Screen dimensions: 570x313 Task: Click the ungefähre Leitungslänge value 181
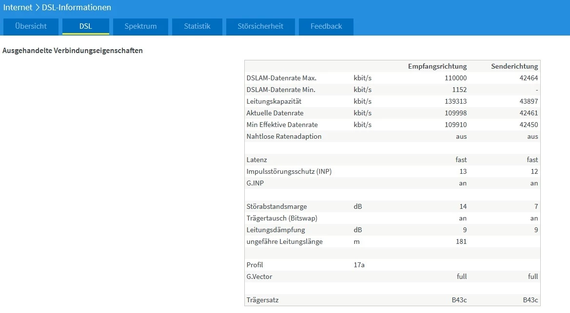tap(460, 241)
